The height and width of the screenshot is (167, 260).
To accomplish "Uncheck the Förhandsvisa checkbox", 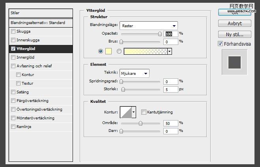I will click(221, 44).
